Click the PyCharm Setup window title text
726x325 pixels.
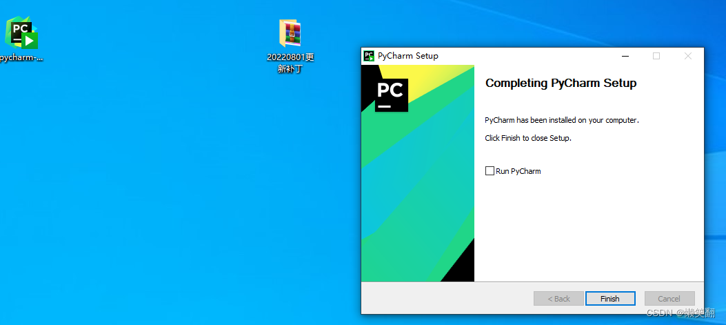408,56
